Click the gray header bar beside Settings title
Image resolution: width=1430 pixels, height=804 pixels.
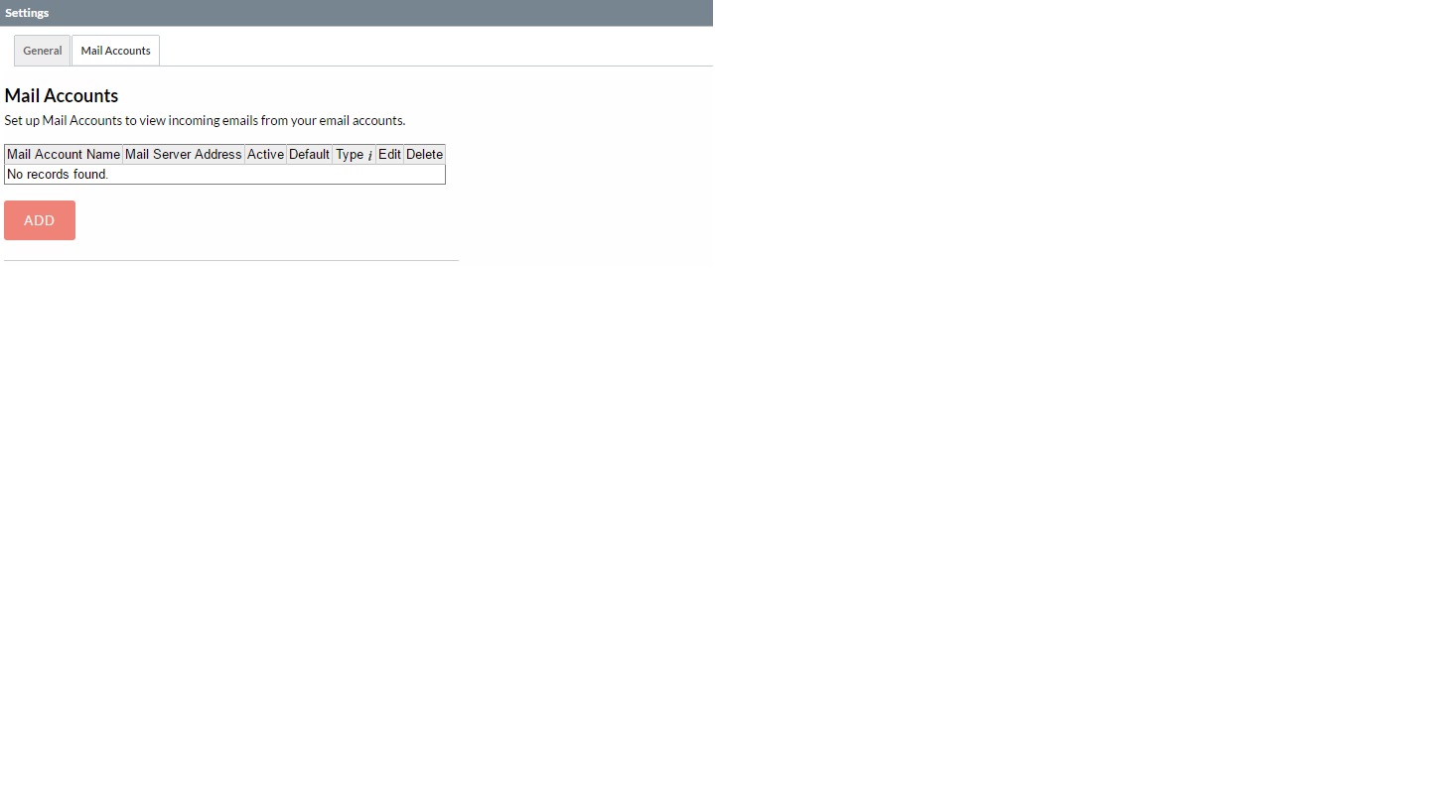[x=381, y=13]
